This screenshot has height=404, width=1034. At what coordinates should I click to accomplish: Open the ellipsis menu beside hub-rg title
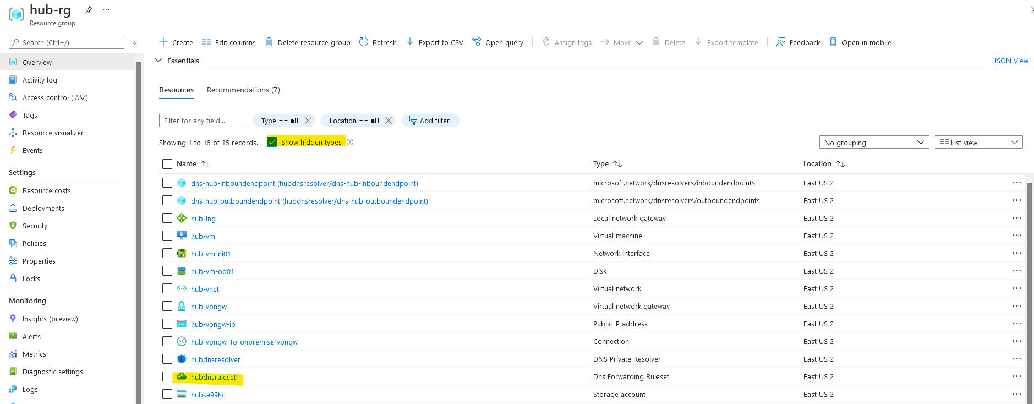coord(106,10)
